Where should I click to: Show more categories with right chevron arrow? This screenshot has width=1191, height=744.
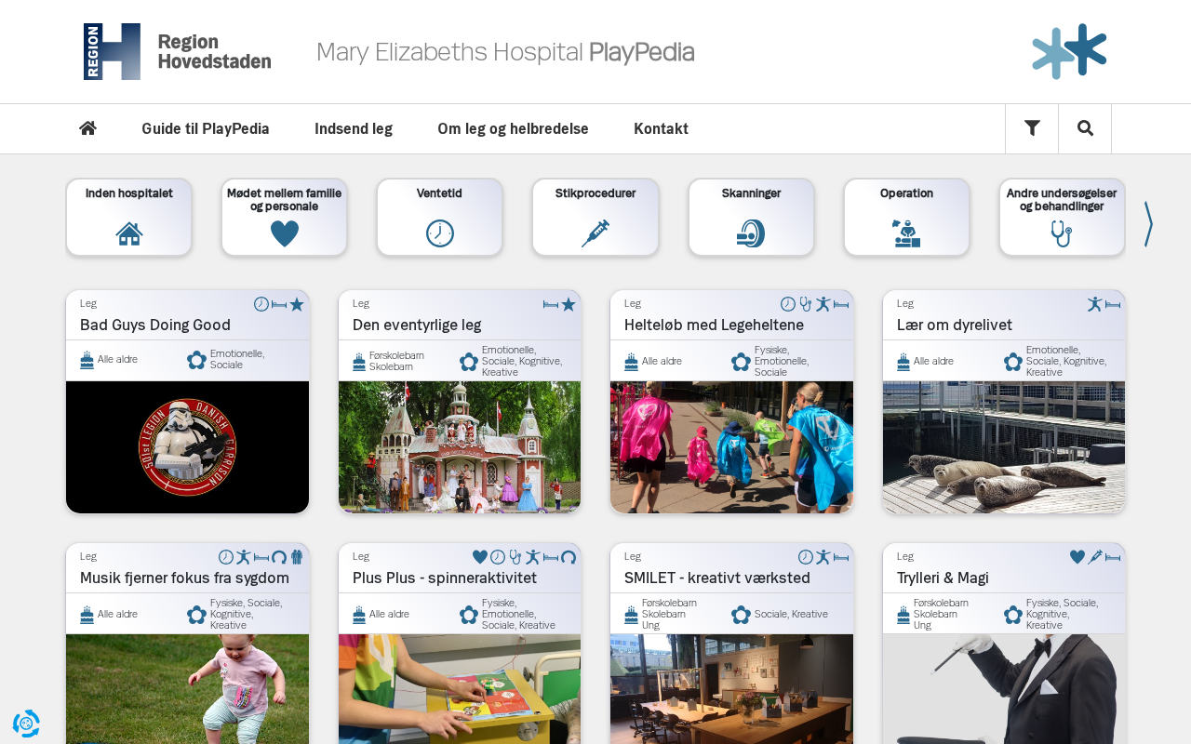pyautogui.click(x=1148, y=223)
